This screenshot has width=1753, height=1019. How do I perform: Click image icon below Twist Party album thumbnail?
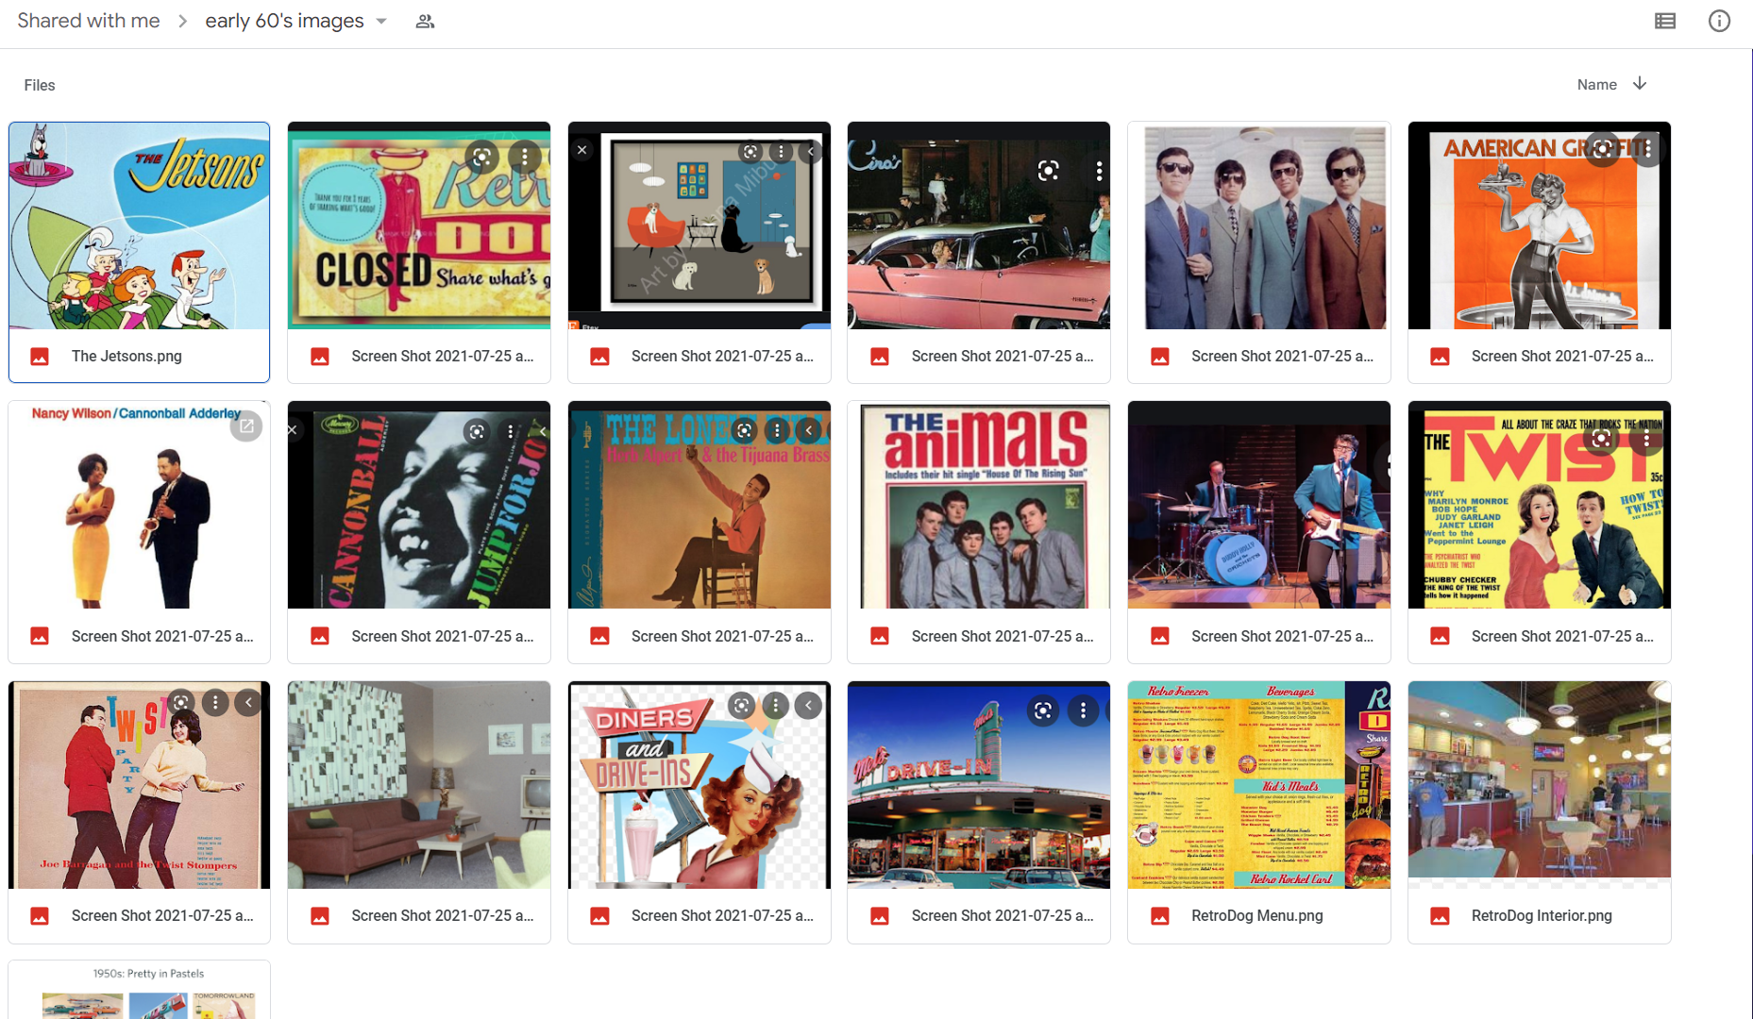coord(40,915)
